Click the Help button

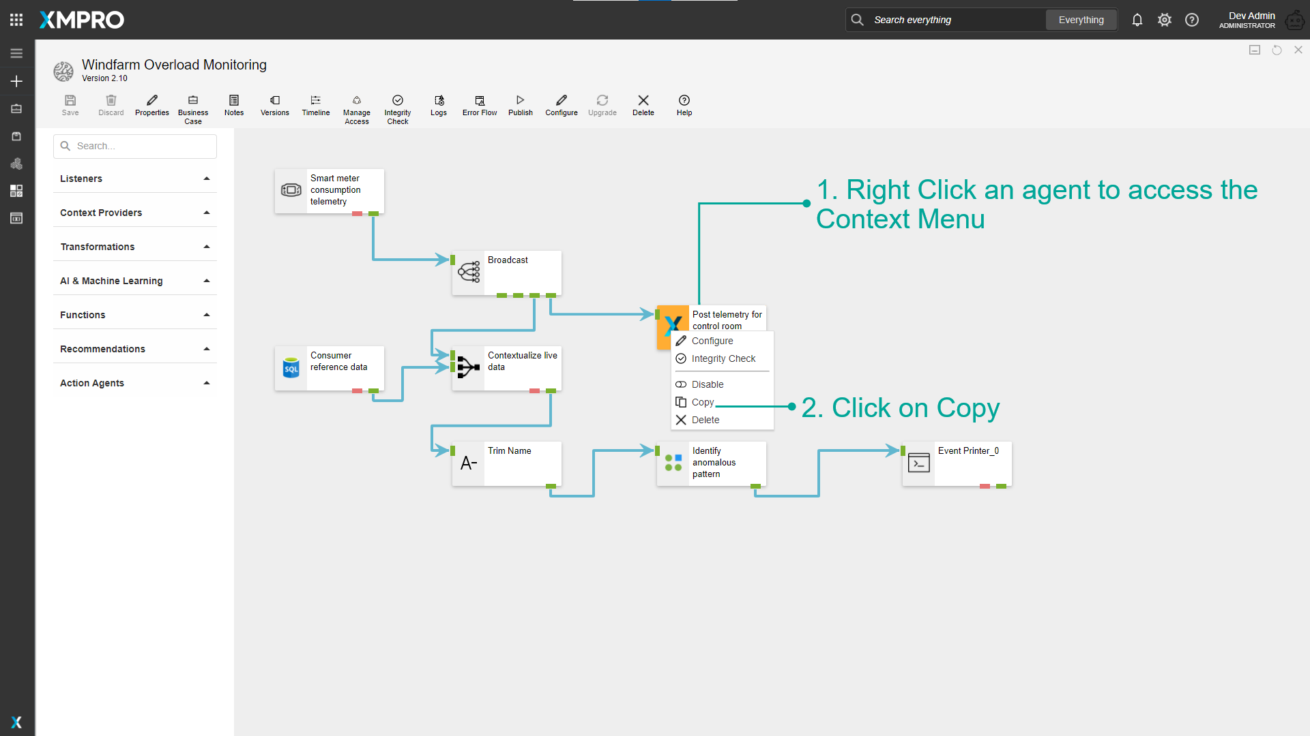684,106
